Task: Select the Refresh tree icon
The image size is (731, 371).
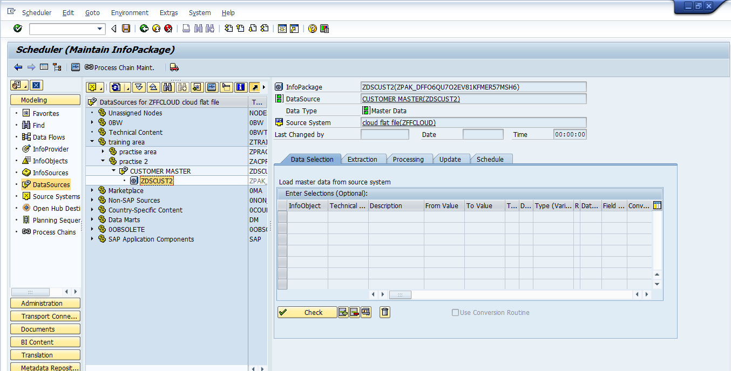Action: click(114, 86)
